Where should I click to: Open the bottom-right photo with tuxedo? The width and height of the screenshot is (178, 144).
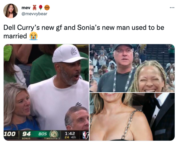point(132,117)
